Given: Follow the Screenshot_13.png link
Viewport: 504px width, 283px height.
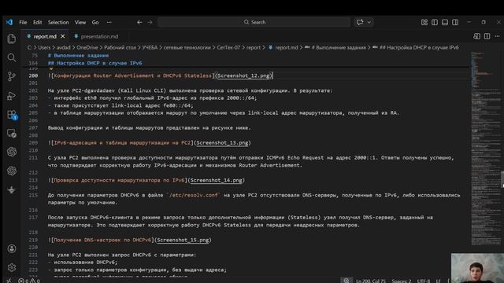Looking at the screenshot, I should (222, 143).
